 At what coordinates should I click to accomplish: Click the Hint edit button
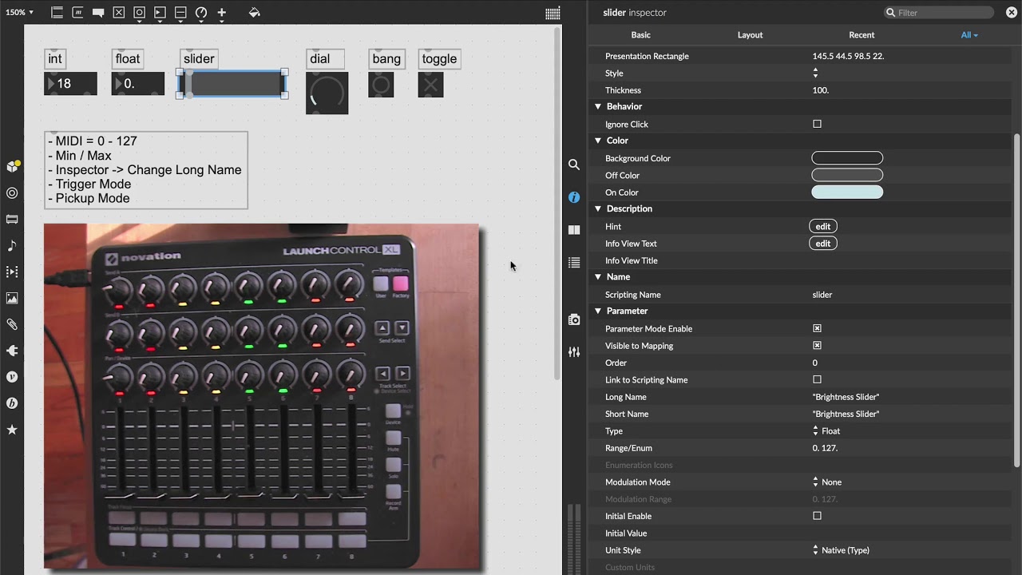[823, 226]
